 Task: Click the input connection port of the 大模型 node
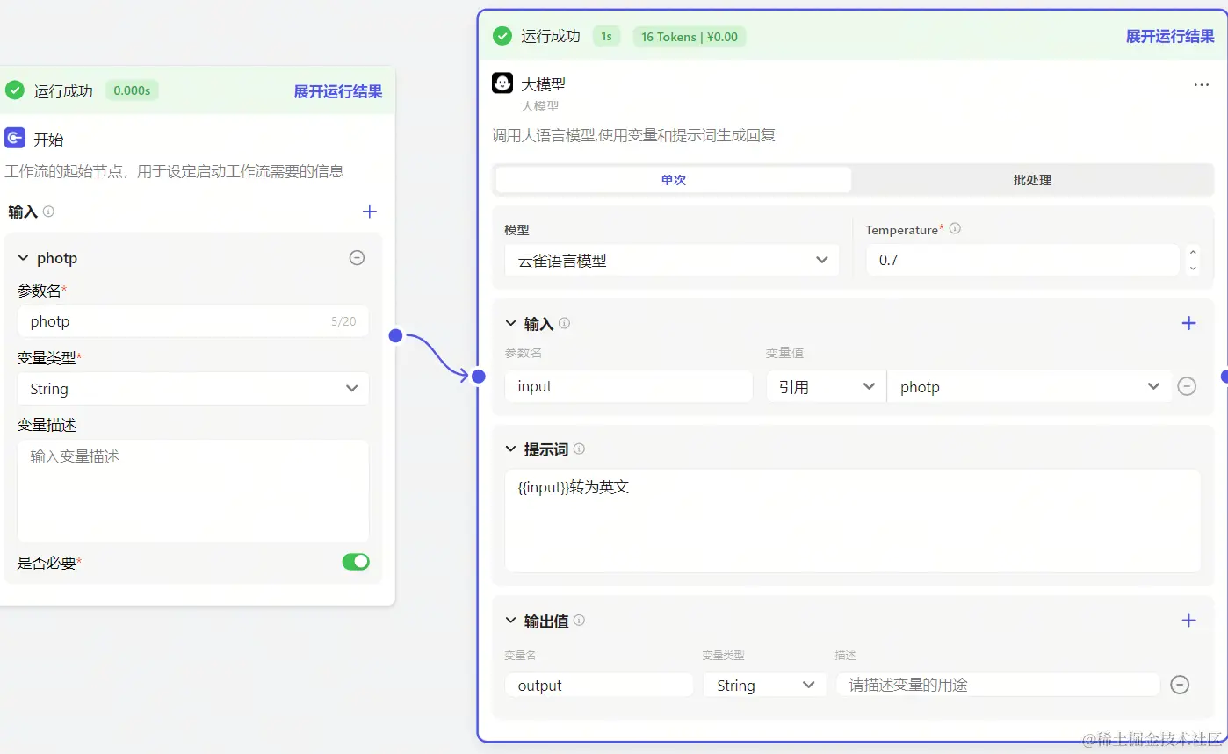click(x=478, y=377)
